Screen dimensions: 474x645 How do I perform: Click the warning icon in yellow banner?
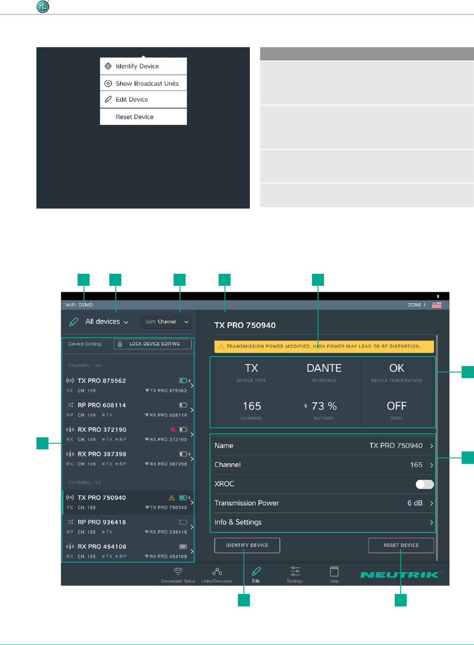pos(222,346)
